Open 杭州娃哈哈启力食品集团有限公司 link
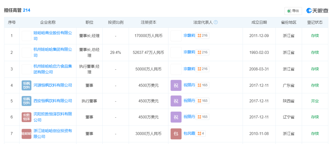This screenshot has height=144, width=330. tap(53, 69)
